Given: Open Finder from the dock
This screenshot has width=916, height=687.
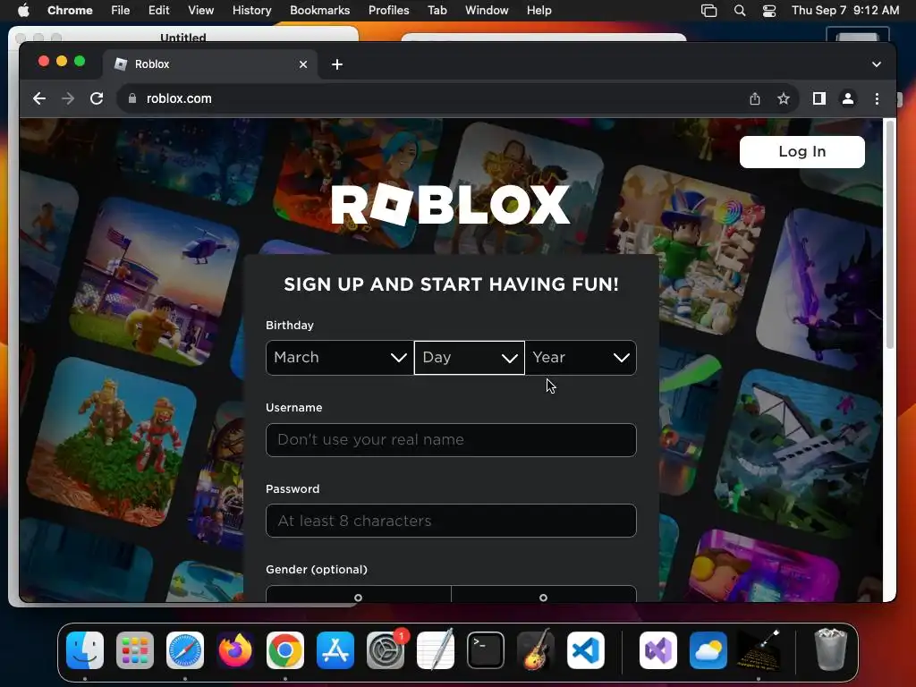Looking at the screenshot, I should (85, 650).
